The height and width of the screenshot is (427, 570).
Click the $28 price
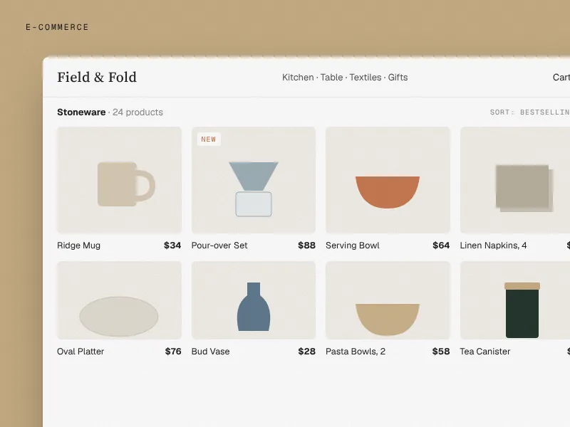(x=307, y=352)
